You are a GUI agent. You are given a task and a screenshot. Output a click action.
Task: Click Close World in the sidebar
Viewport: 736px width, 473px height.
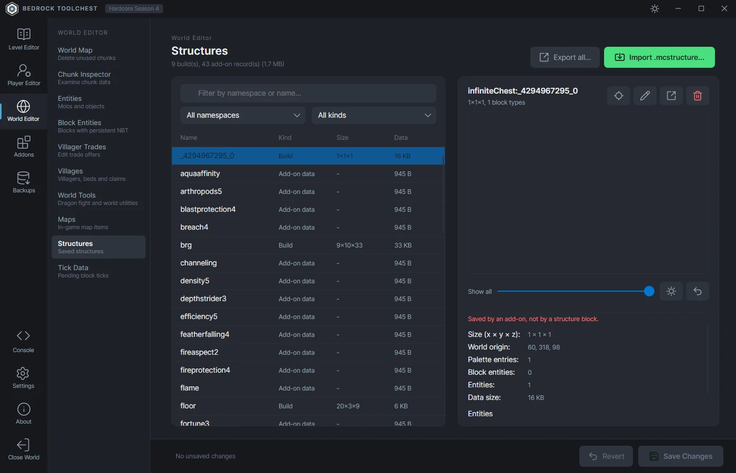pos(24,449)
